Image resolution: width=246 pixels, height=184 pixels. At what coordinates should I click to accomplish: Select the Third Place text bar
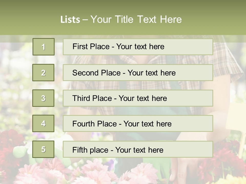pyautogui.click(x=138, y=98)
